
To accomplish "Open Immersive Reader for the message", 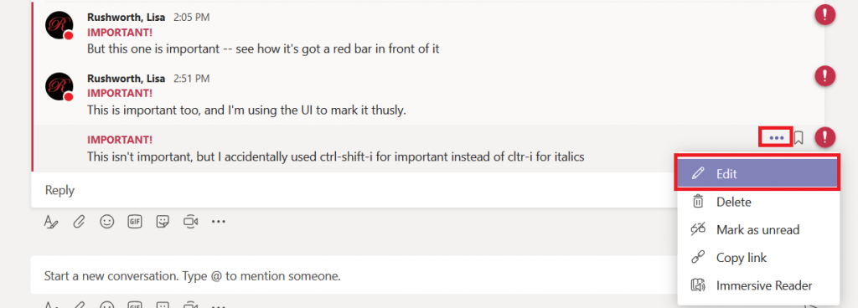I will [757, 285].
